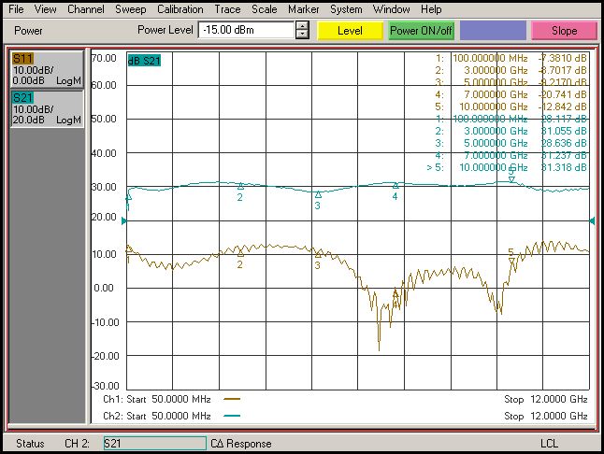Click Ch2 Start 50.0000 MHz label
This screenshot has width=604, height=454.
tap(157, 416)
